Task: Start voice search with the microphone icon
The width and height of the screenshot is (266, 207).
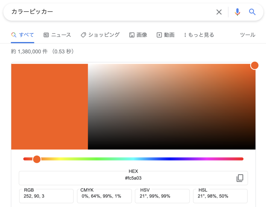Action: pos(237,12)
